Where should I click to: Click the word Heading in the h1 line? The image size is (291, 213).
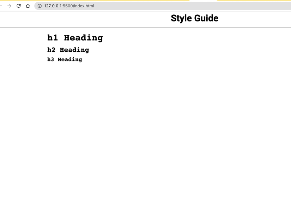[x=84, y=38]
